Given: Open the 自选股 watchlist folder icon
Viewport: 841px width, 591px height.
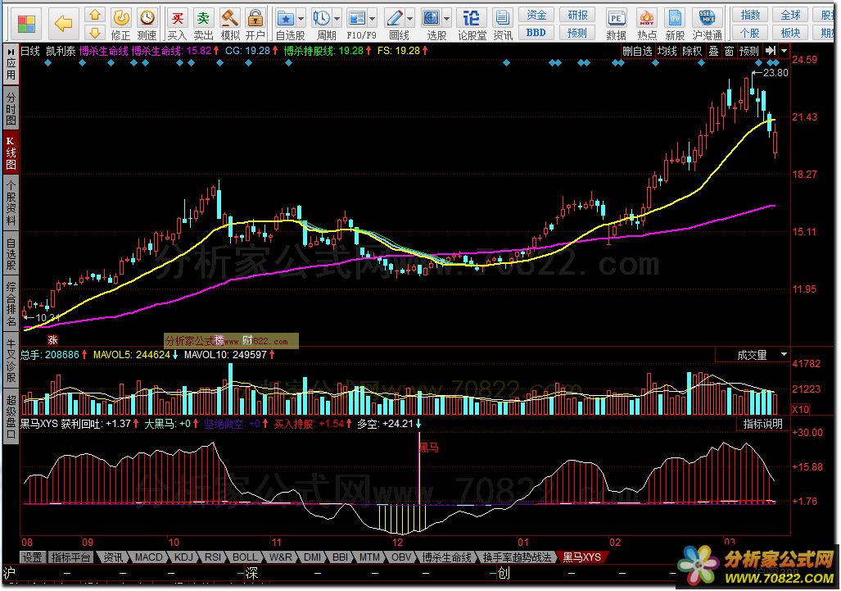Looking at the screenshot, I should 285,20.
